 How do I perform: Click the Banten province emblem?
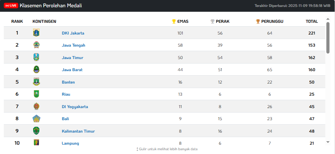pos(36,82)
